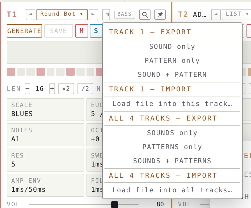
Task: Export all tracks SOUNDS + PATTERNS
Action: pos(172,161)
